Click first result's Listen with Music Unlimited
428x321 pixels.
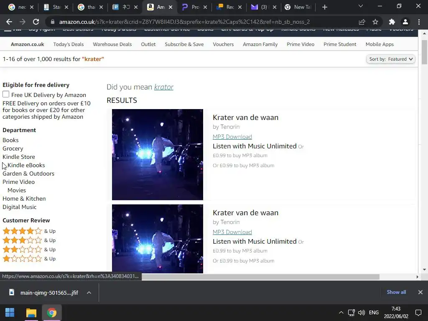(255, 146)
